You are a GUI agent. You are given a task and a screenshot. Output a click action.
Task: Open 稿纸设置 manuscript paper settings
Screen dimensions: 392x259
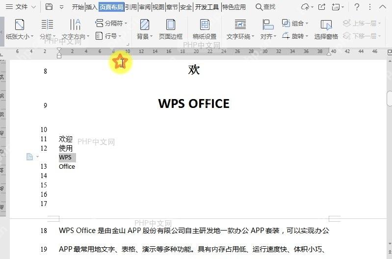(205, 29)
